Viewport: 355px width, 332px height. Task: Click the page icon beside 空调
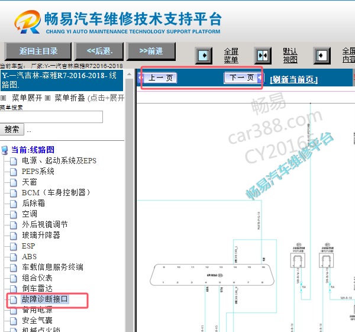coord(14,214)
